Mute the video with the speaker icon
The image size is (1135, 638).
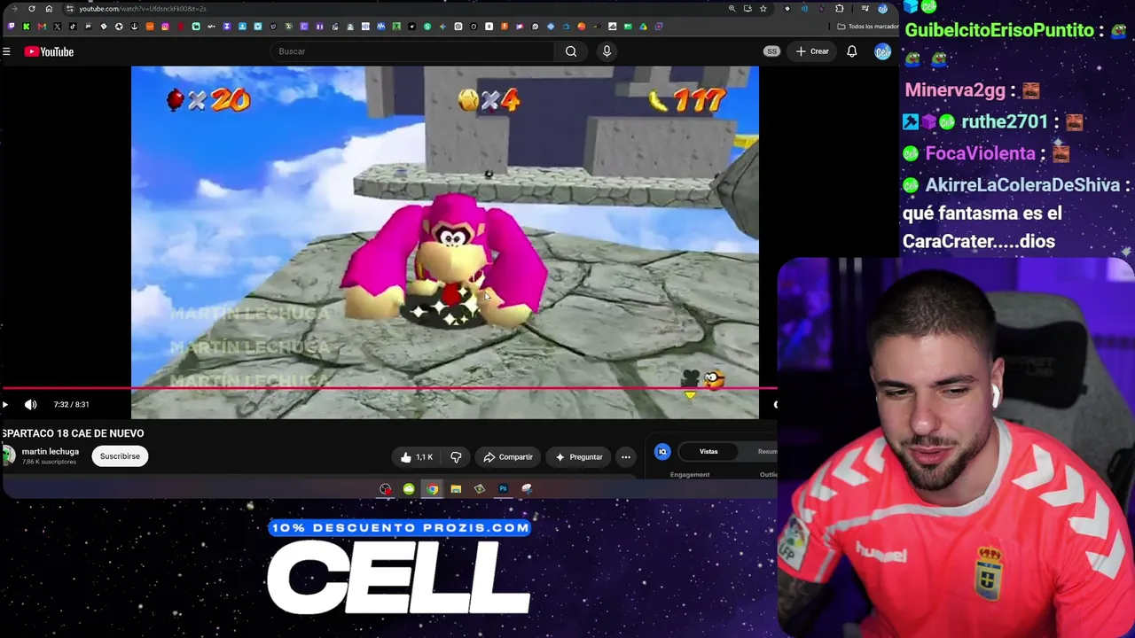click(x=31, y=405)
